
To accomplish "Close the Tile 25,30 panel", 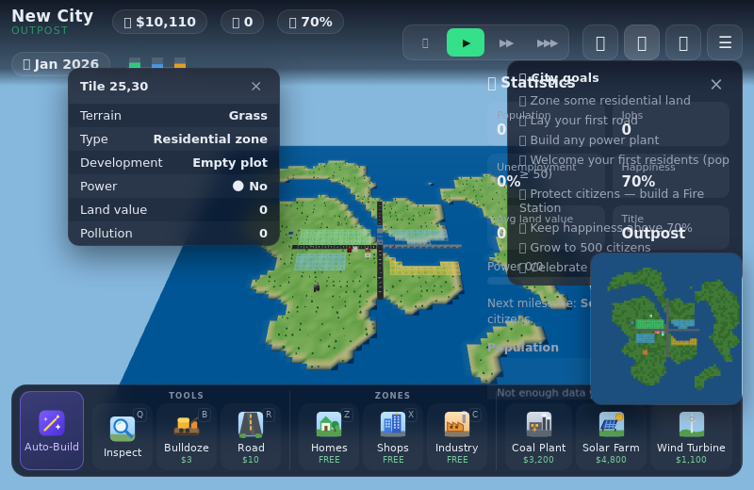I will tap(255, 86).
